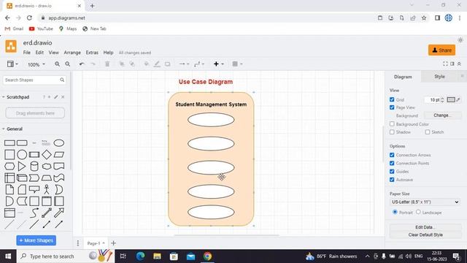Screen dimensions: 467x263
Task: Select the triangle shape in General palette
Action: 22,166
